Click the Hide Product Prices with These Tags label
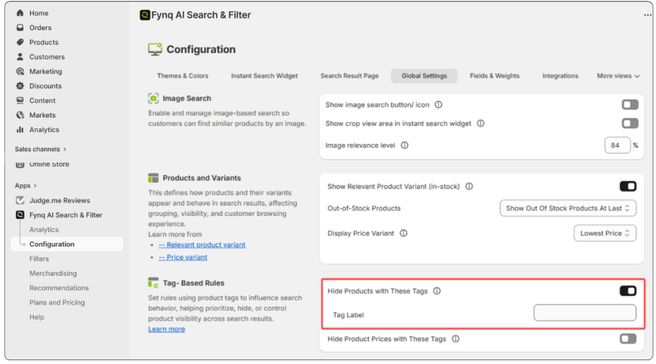This screenshot has height=364, width=656. pos(386,339)
